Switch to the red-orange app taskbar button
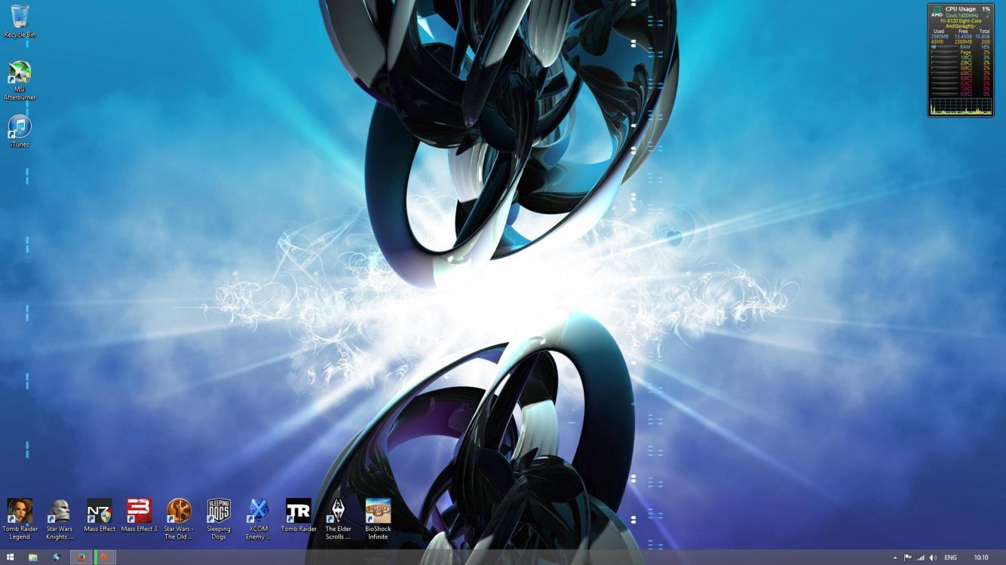The width and height of the screenshot is (1006, 565). pos(104,557)
